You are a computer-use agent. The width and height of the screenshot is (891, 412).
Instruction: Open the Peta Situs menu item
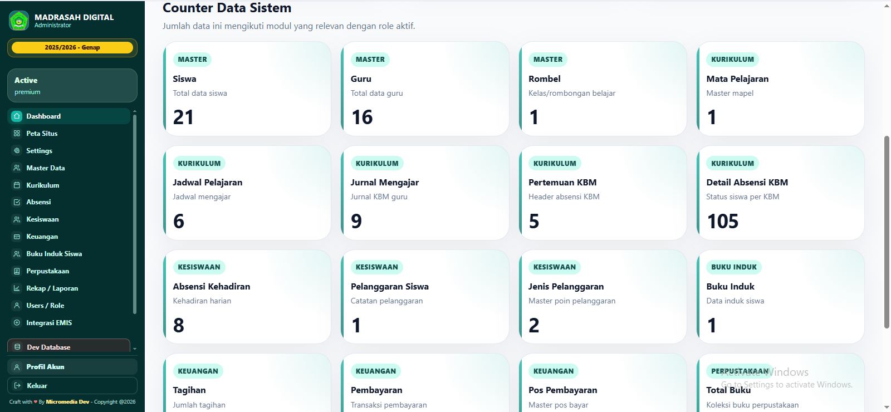coord(69,134)
